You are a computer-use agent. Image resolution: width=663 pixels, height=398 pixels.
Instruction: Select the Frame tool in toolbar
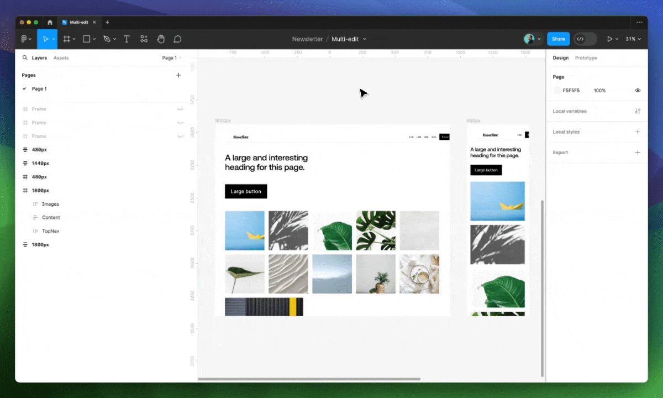tap(66, 39)
